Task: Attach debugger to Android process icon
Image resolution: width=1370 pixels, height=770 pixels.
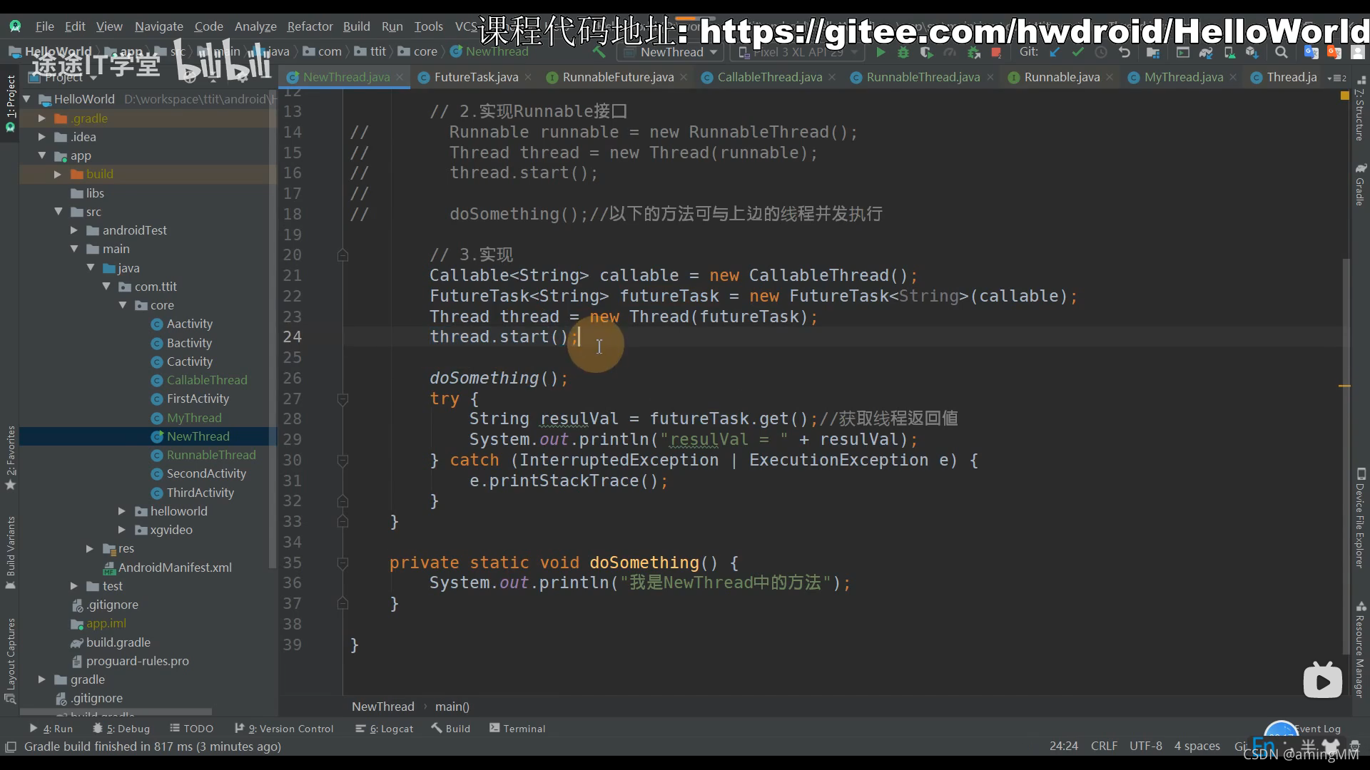Action: (x=973, y=52)
